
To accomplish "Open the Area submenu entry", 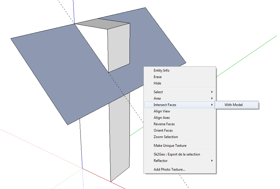I will point(180,98).
